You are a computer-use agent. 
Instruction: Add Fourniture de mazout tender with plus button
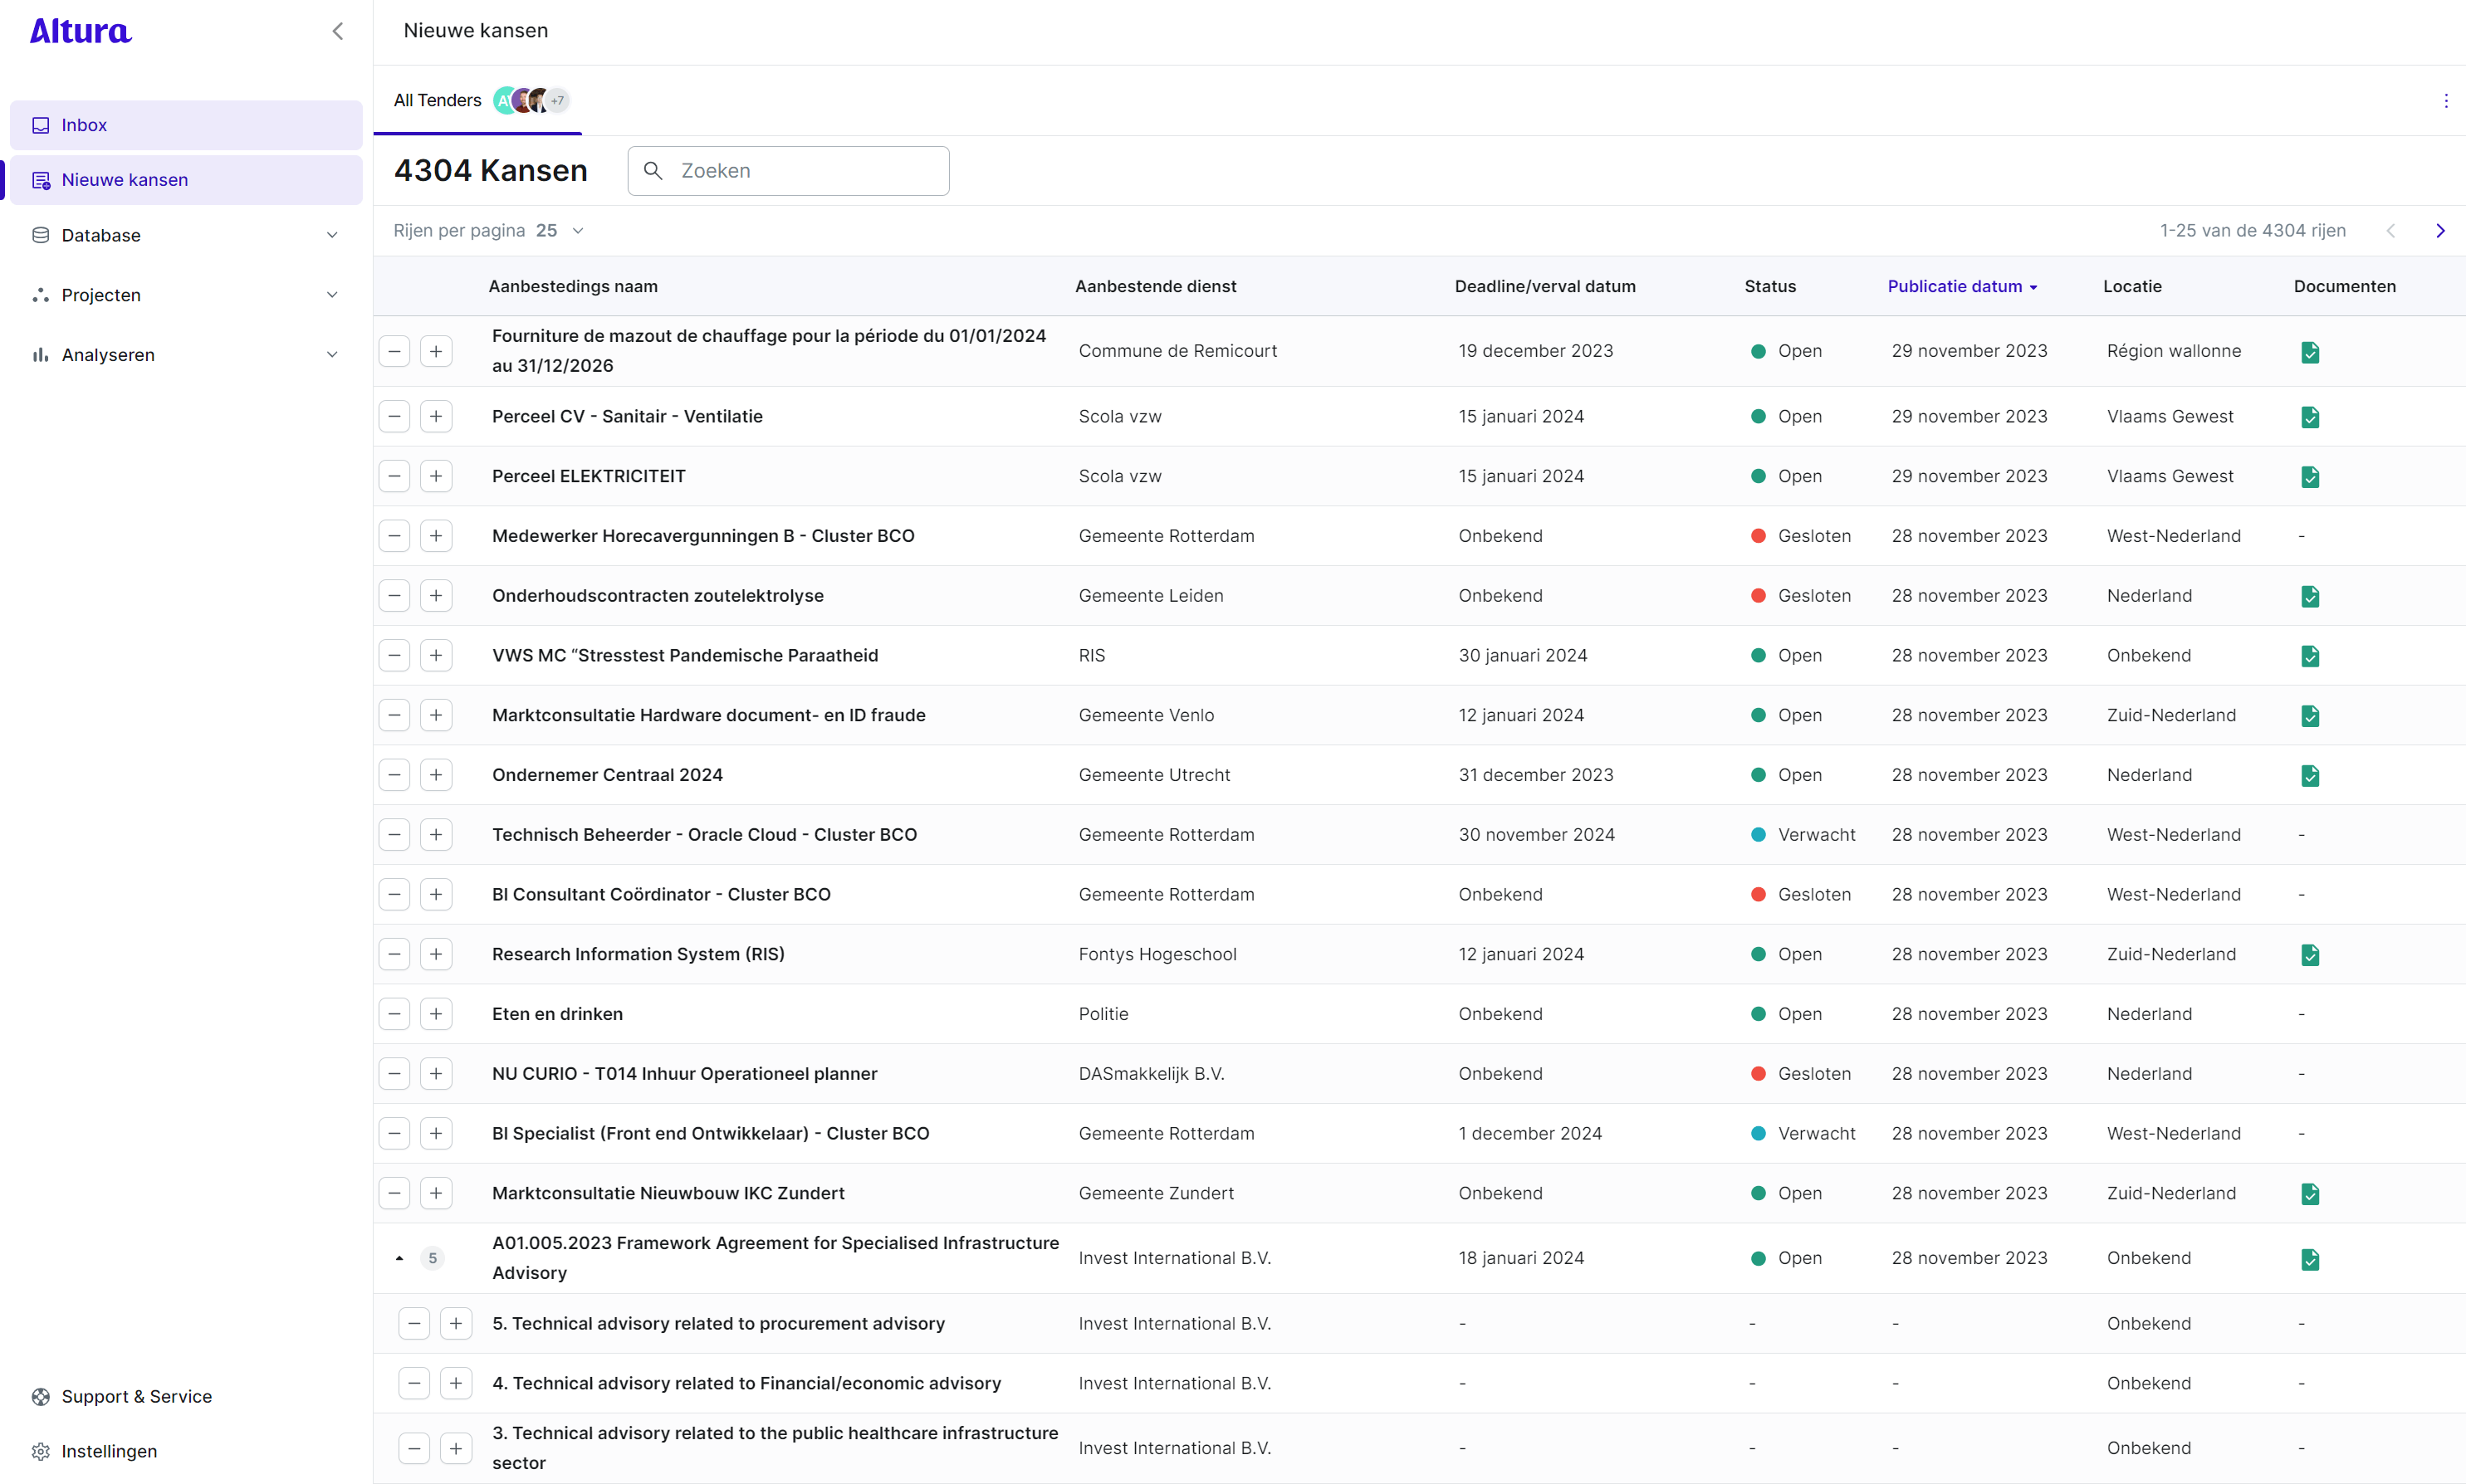[436, 351]
